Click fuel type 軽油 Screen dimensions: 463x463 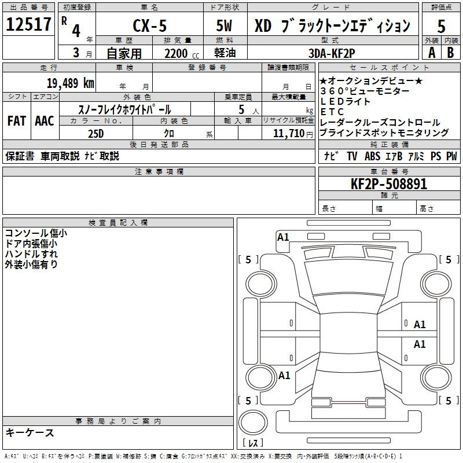(x=225, y=53)
